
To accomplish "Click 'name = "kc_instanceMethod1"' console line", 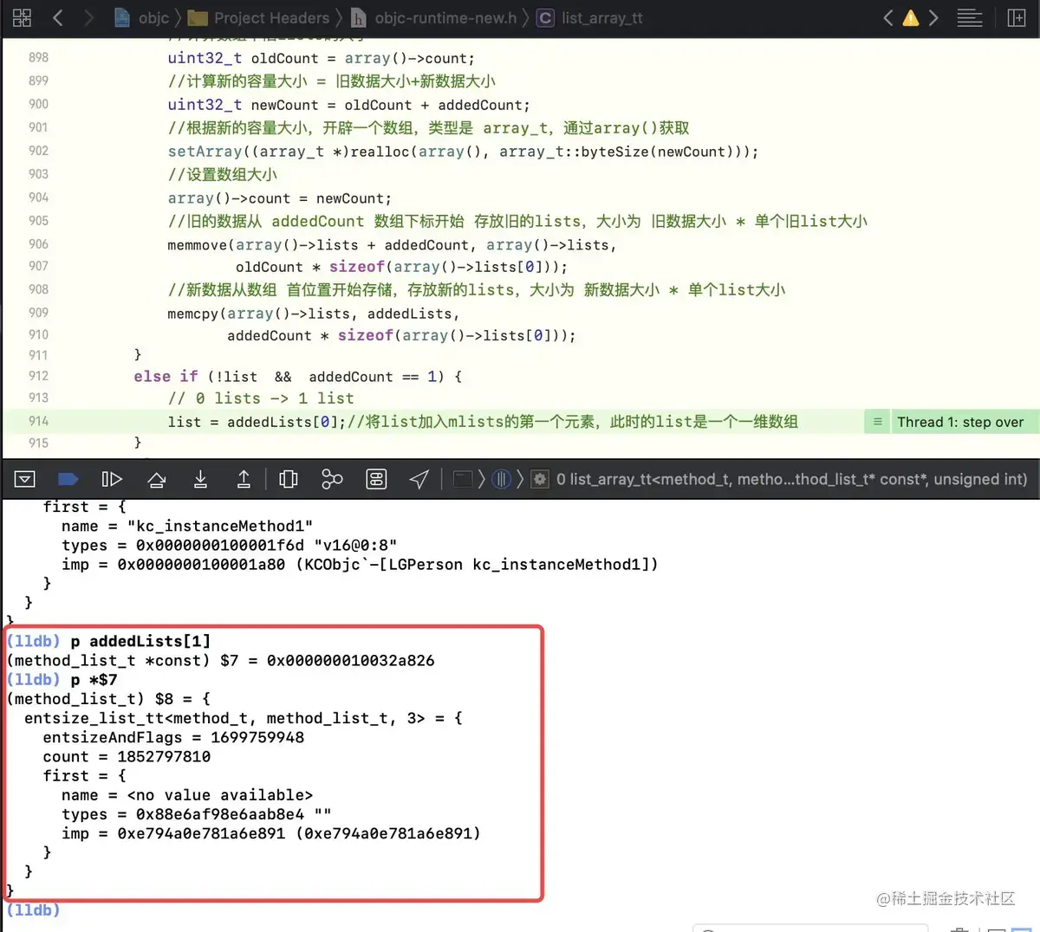I will coord(187,526).
